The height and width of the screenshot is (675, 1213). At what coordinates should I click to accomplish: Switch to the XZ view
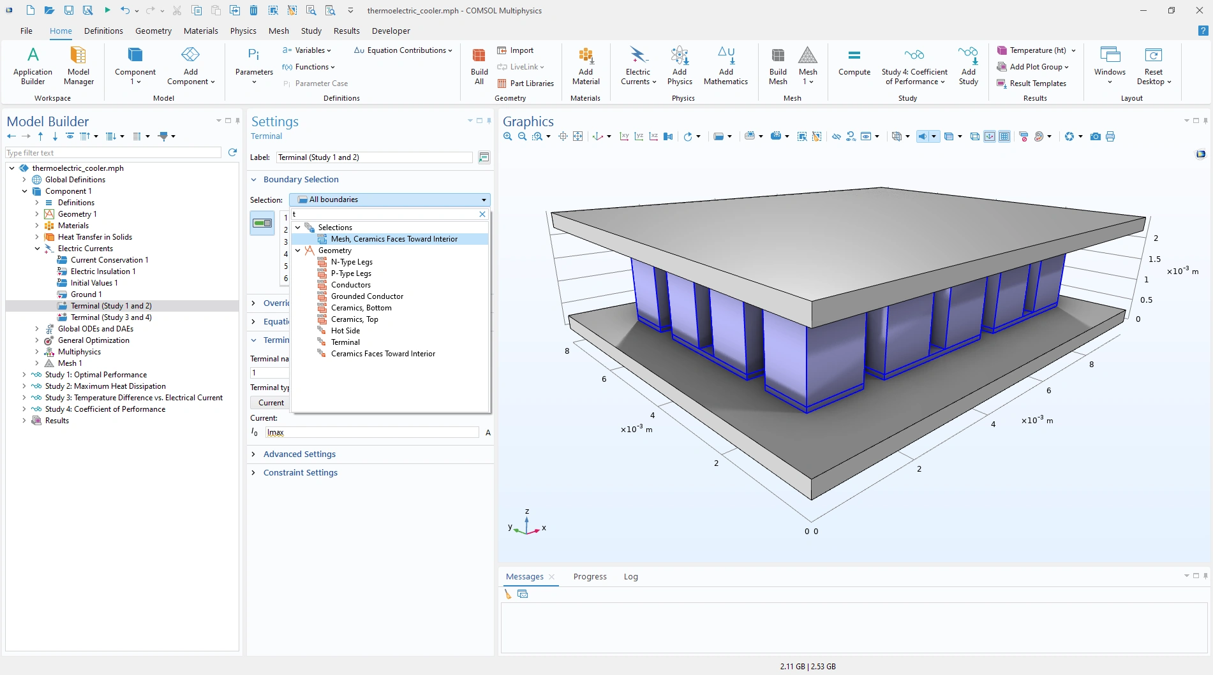(653, 136)
